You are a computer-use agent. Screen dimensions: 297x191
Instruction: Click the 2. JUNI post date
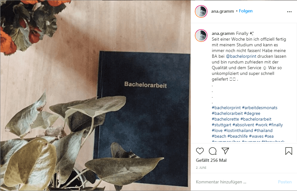(201, 168)
